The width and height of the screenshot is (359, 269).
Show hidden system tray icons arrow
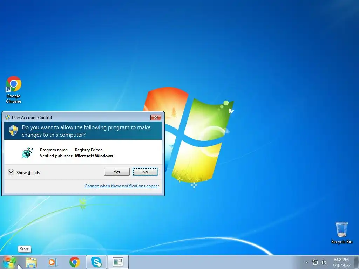306,262
